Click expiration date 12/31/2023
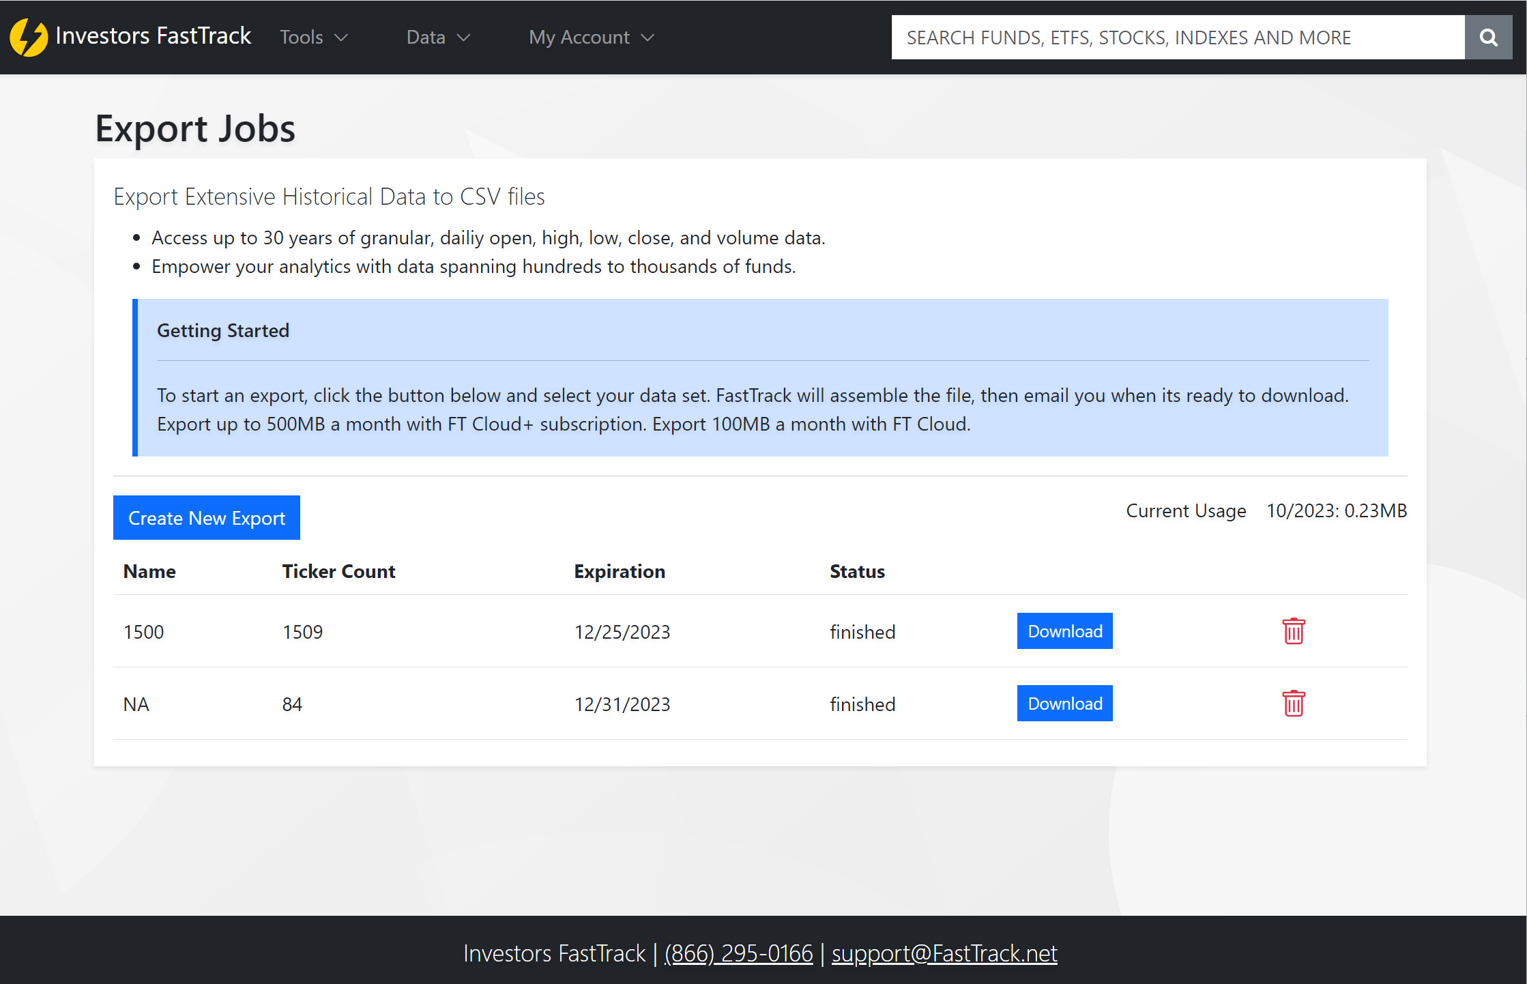The width and height of the screenshot is (1527, 984). coord(622,704)
